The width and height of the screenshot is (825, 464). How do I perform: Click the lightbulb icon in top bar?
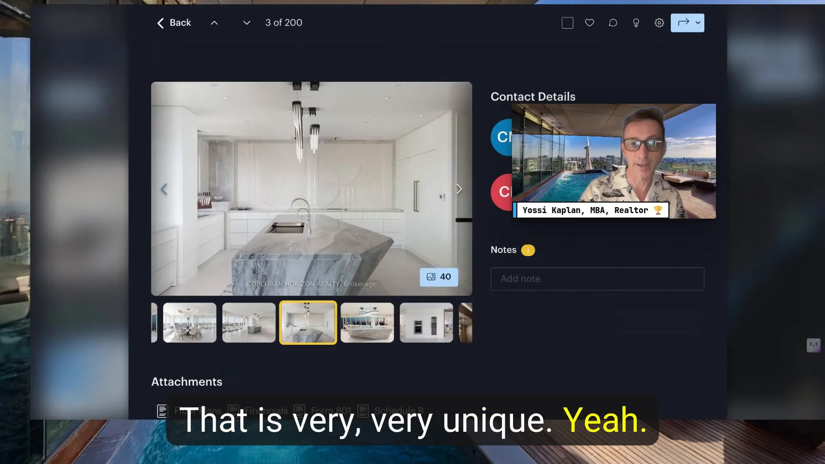tap(636, 23)
